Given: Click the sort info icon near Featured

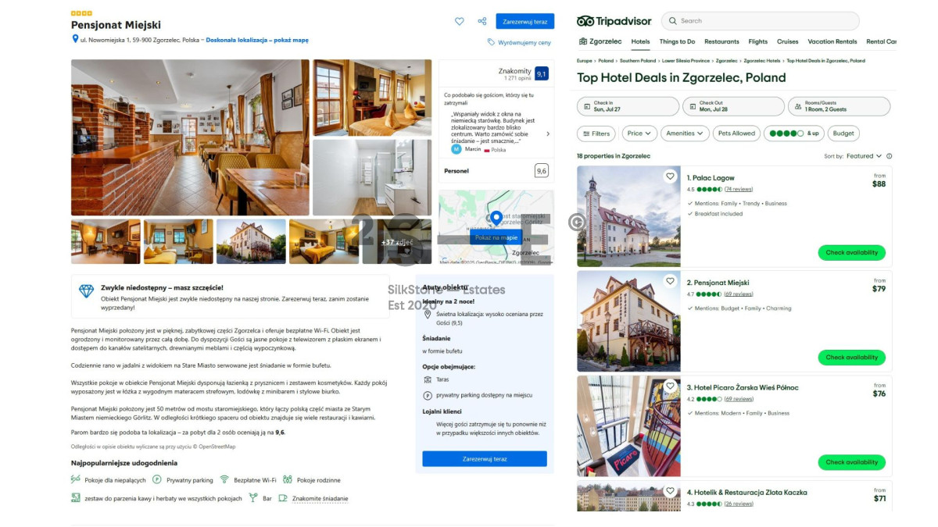Looking at the screenshot, I should click(889, 156).
